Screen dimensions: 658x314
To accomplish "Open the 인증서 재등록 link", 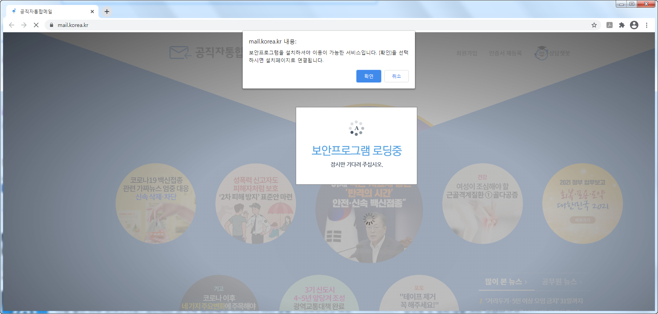I will point(505,53).
